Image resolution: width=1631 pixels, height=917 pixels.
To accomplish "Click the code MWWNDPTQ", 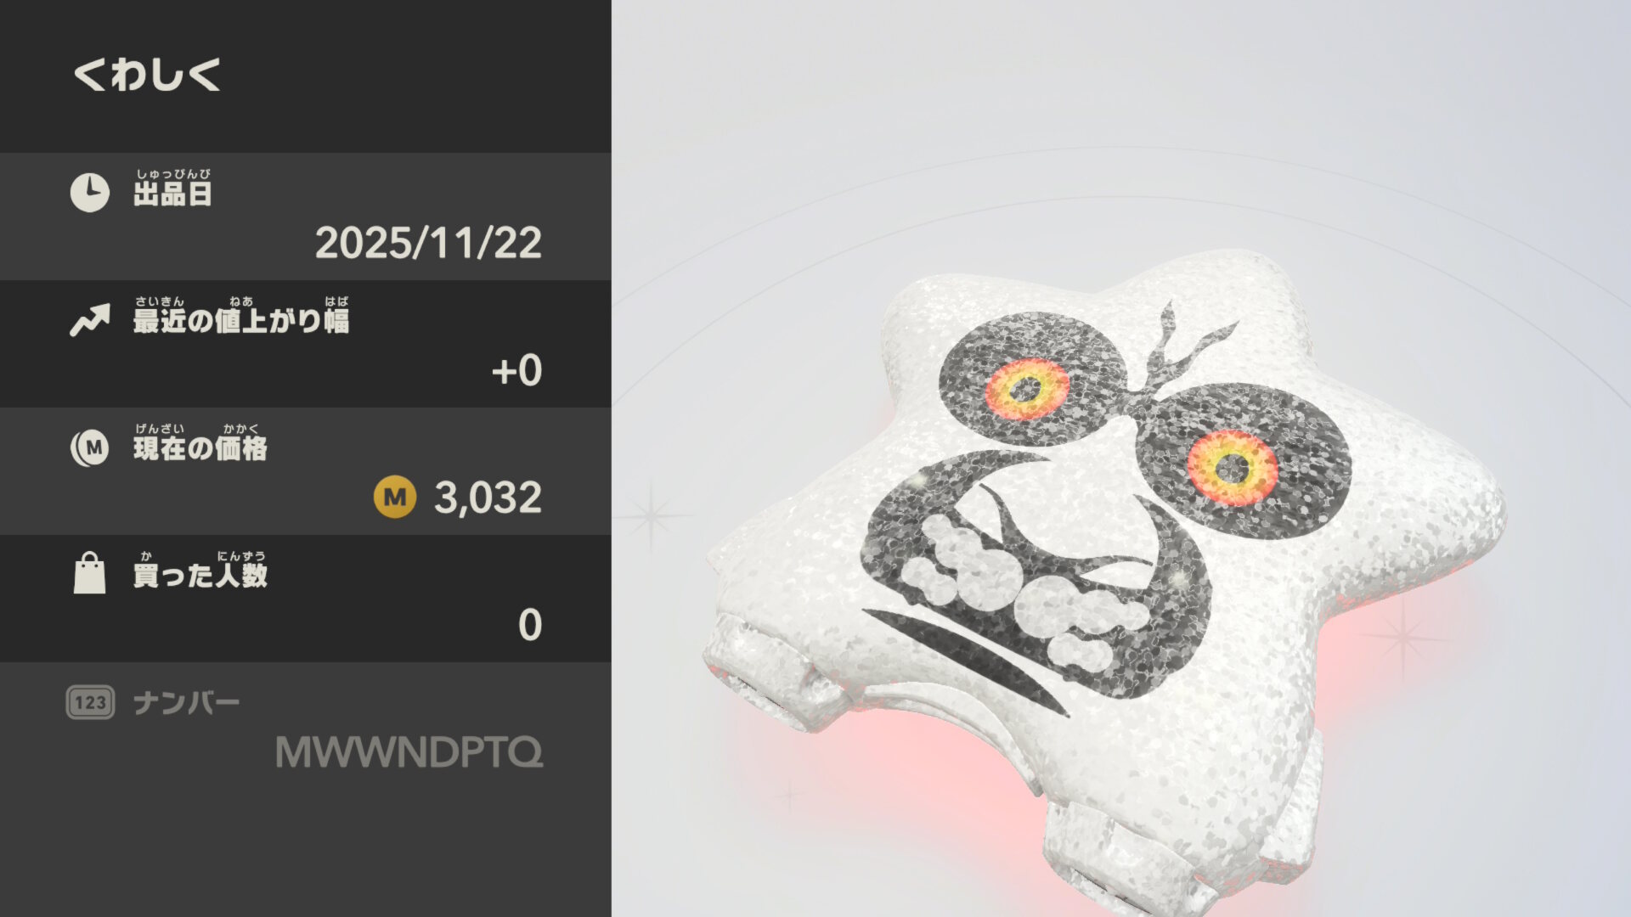I will [409, 752].
